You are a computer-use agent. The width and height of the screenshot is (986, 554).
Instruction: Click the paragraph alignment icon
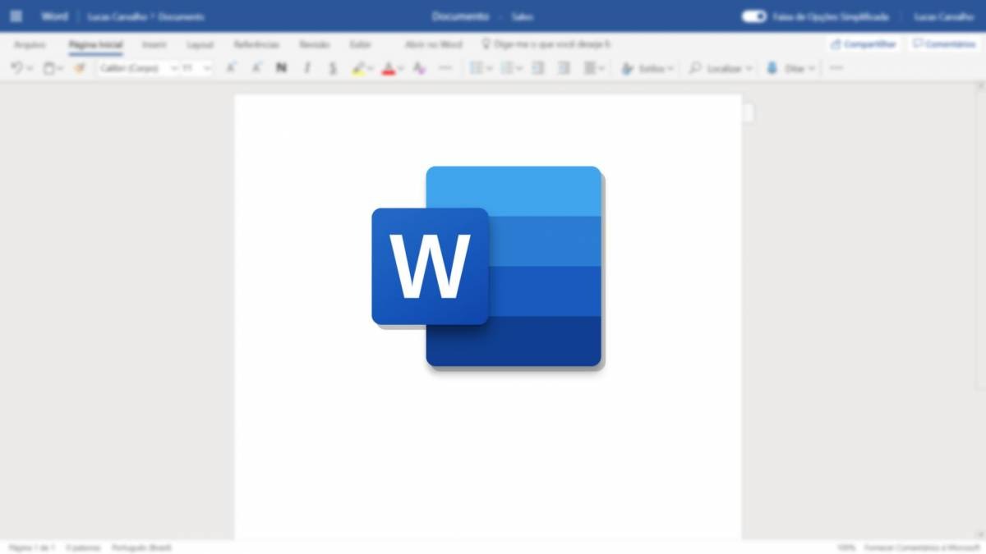coord(590,69)
